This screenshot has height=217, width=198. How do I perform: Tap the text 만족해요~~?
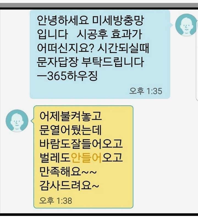[68, 172]
